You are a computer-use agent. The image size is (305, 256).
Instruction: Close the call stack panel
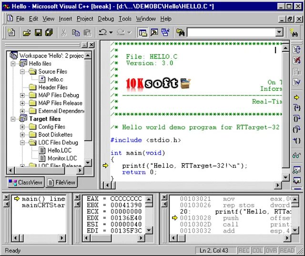click(6, 197)
